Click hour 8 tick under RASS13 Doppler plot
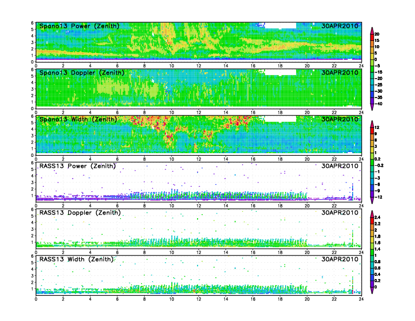The height and width of the screenshot is (321, 415). tap(145, 252)
